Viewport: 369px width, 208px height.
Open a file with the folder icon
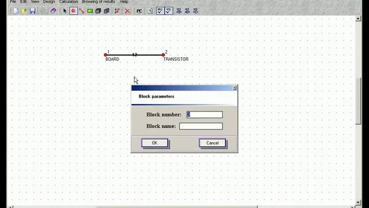pyautogui.click(x=24, y=11)
